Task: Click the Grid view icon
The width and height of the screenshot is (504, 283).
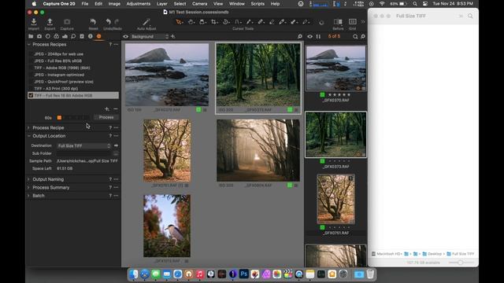Action: coord(352,22)
